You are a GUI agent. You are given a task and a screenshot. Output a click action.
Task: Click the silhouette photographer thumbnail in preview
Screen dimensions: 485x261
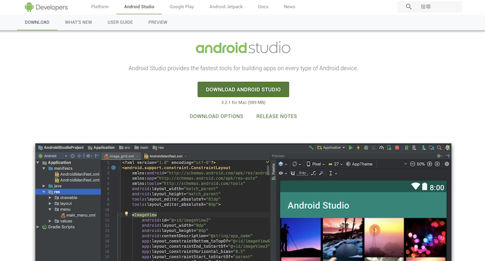[x=301, y=238]
